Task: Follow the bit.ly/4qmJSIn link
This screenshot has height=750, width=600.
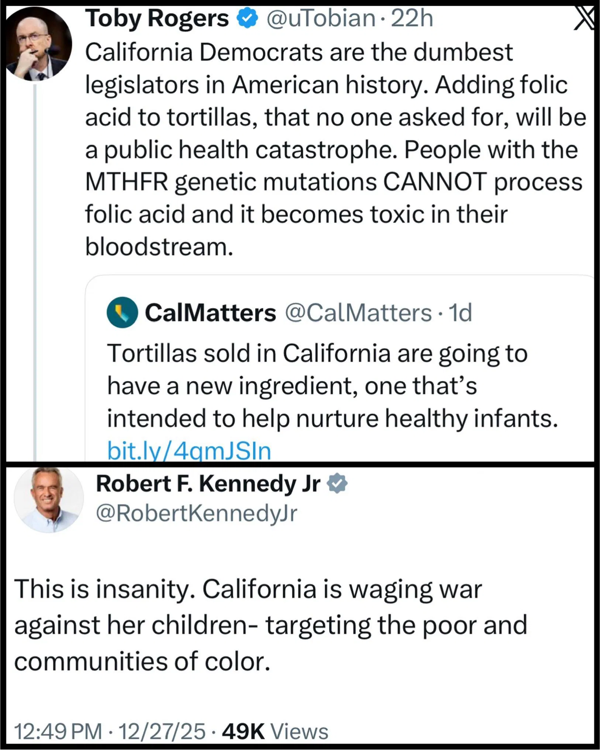Action: (x=189, y=451)
